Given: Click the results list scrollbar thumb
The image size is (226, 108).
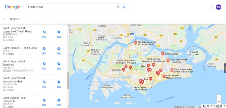Looking at the screenshot, I should (68, 80).
